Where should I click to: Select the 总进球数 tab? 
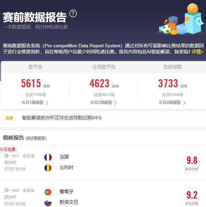pyautogui.click(x=172, y=67)
